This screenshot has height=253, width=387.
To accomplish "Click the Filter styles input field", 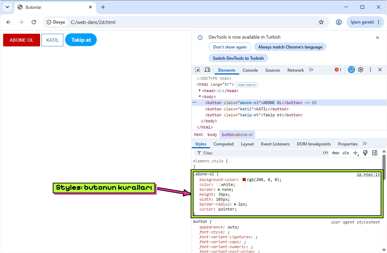I will pyautogui.click(x=262, y=153).
